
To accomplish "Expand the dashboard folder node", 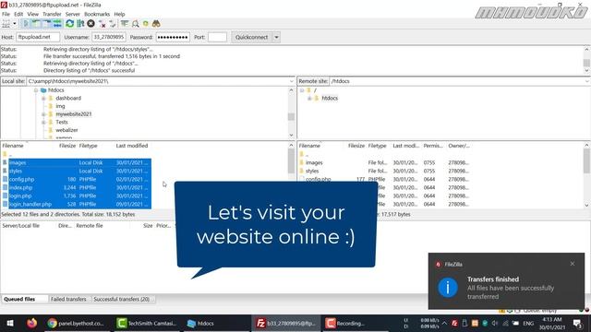I will click(x=43, y=99).
